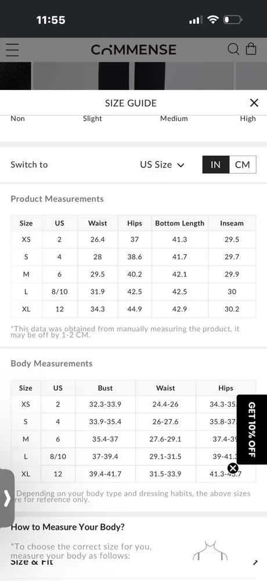The width and height of the screenshot is (267, 581).
Task: Open the US Size dropdown
Action: pyautogui.click(x=162, y=164)
